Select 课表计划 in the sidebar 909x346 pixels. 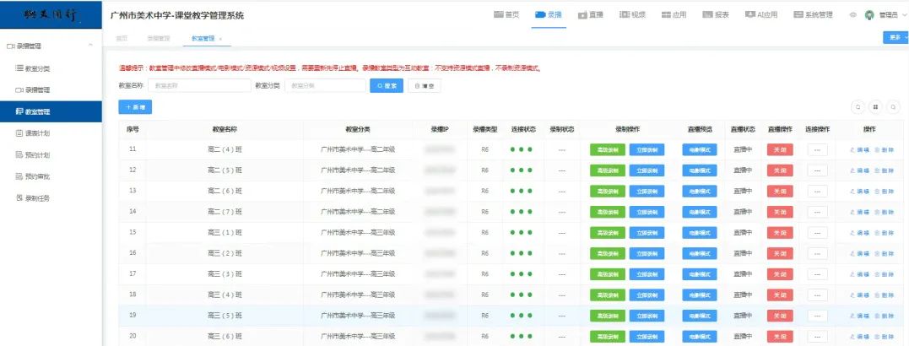(37, 133)
